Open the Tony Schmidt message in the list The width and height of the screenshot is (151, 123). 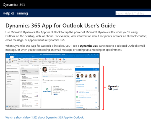[30, 101]
